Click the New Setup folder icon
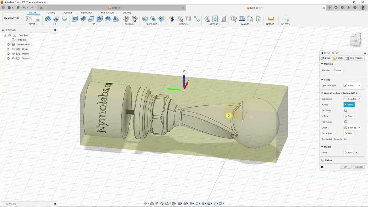Viewport: 368px width, 207px height. coord(29,19)
